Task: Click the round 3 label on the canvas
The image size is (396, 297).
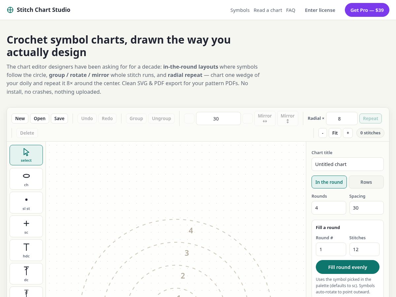Action: pyautogui.click(x=187, y=253)
